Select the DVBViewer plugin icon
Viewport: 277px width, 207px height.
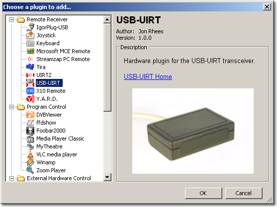(30, 115)
